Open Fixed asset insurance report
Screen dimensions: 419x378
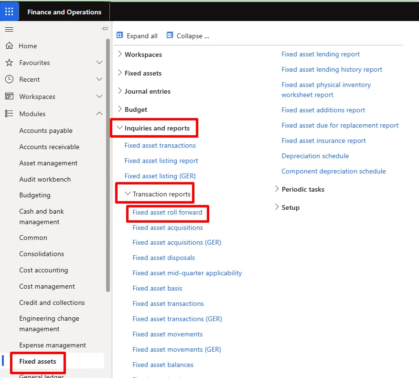coord(323,140)
